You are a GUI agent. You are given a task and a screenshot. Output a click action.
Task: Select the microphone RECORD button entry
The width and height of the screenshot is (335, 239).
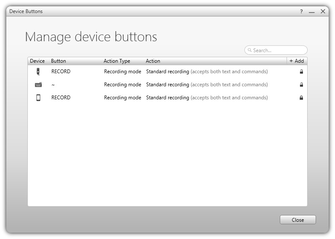tap(61, 72)
